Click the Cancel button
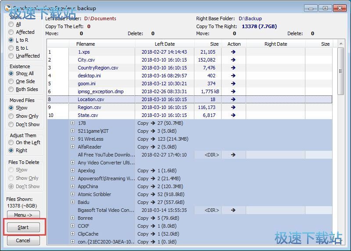 point(23,240)
